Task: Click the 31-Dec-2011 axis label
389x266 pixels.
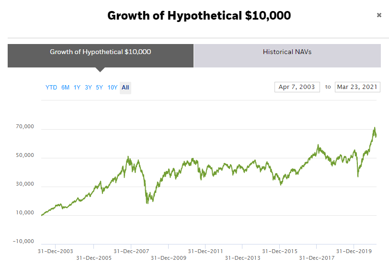Action: tap(206, 251)
